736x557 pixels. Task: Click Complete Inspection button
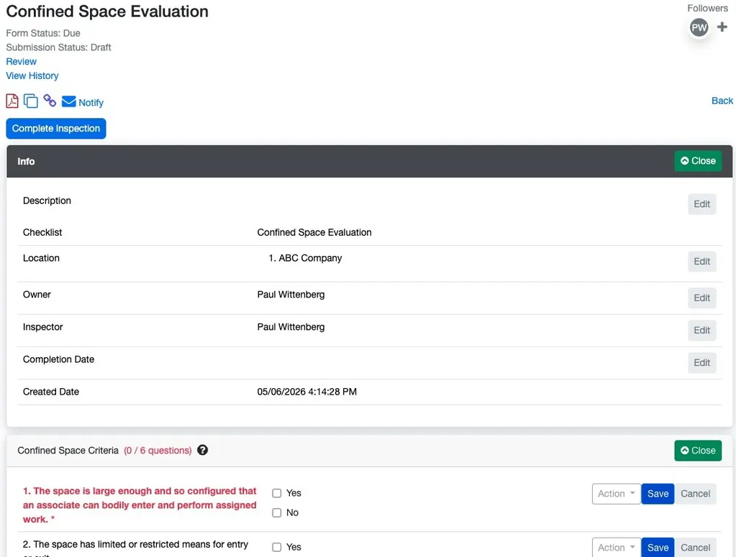pos(56,129)
